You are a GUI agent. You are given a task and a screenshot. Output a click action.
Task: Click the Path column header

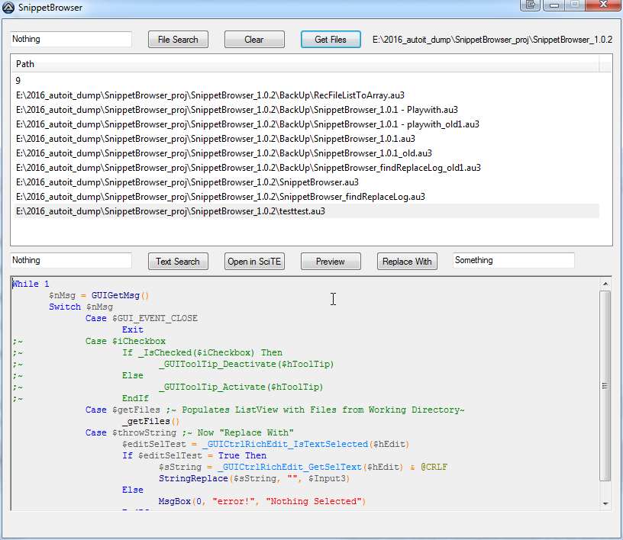coord(305,64)
